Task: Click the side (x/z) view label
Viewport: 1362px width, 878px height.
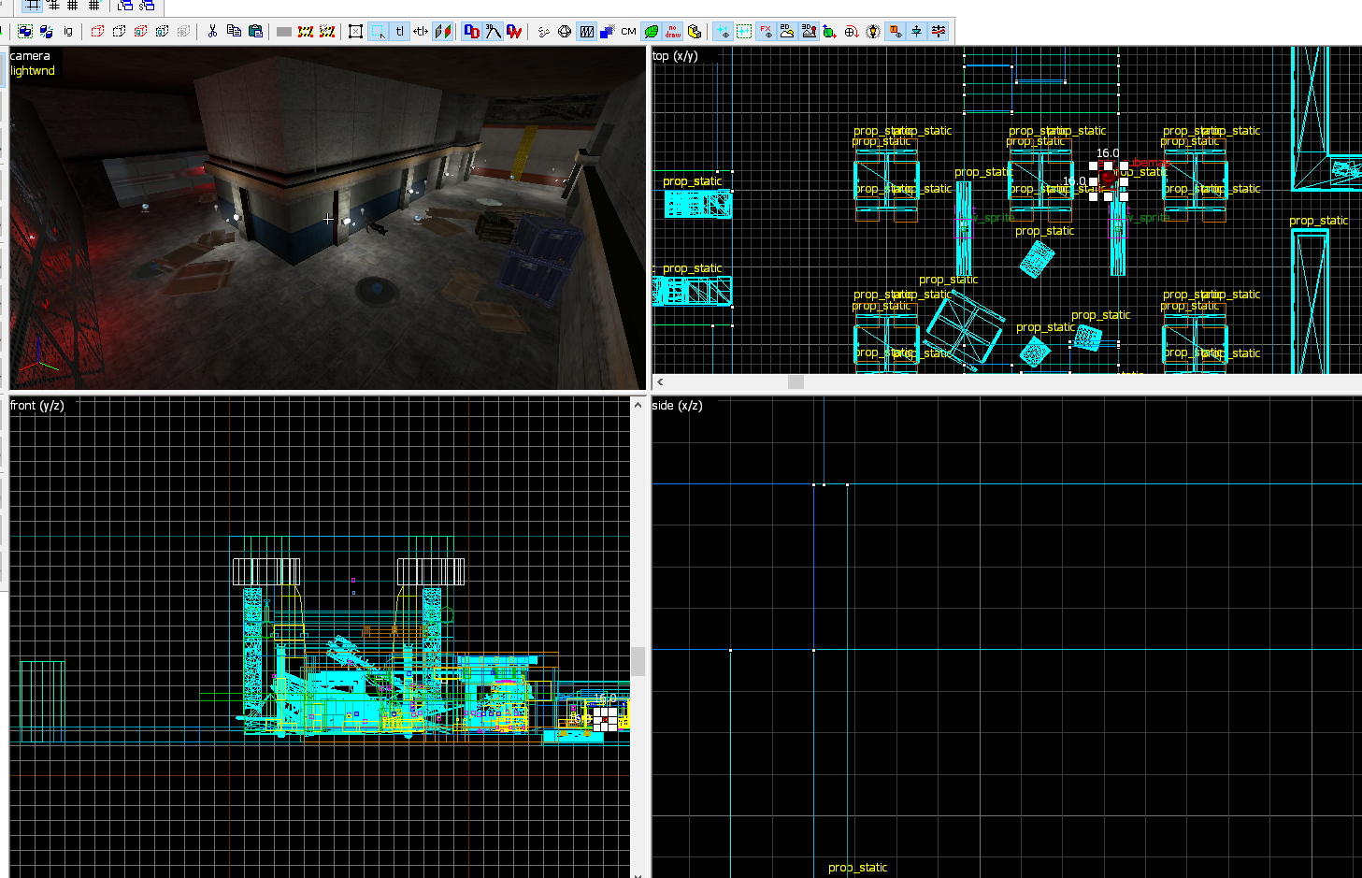Action: [678, 405]
